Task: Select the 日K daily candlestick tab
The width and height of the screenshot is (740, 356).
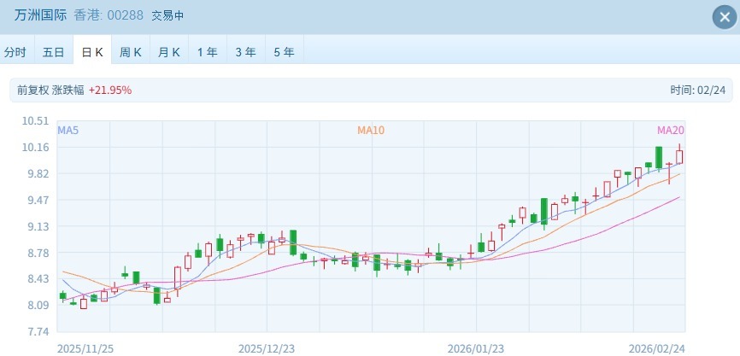Action: pos(92,52)
